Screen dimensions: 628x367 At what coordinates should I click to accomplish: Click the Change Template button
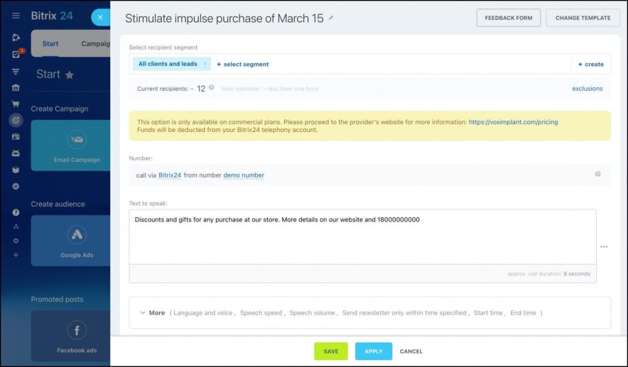583,18
